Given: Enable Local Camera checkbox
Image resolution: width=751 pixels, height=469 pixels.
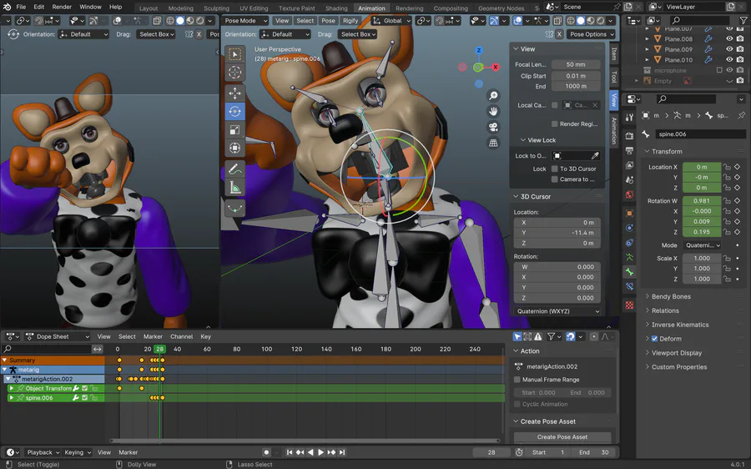Looking at the screenshot, I should (x=555, y=105).
